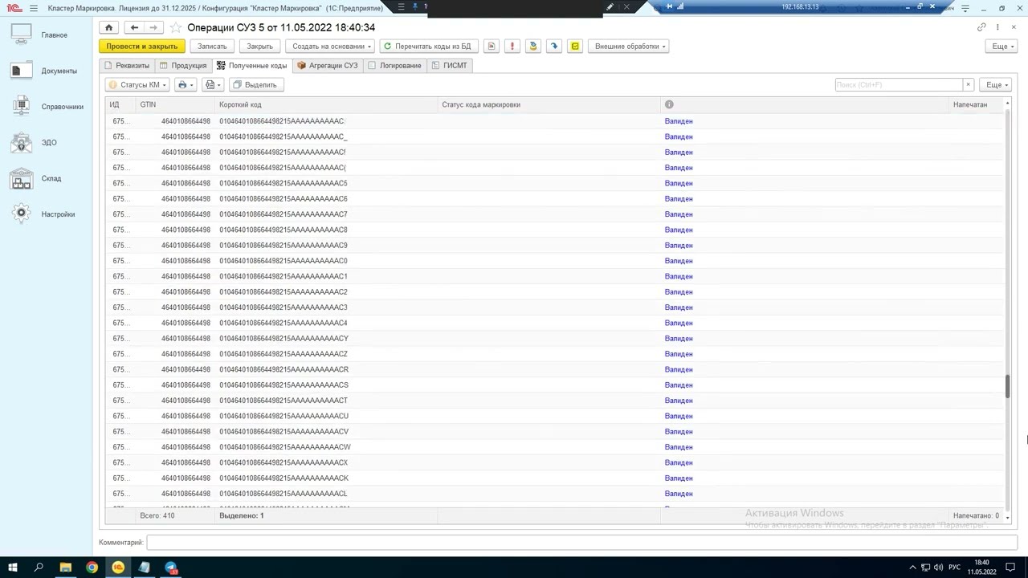Go to the home start page icon
Viewport: 1028px width, 578px height.
(108, 27)
